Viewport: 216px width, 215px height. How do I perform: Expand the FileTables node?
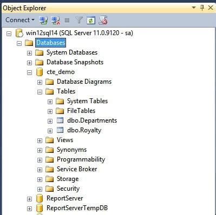[x=50, y=111]
